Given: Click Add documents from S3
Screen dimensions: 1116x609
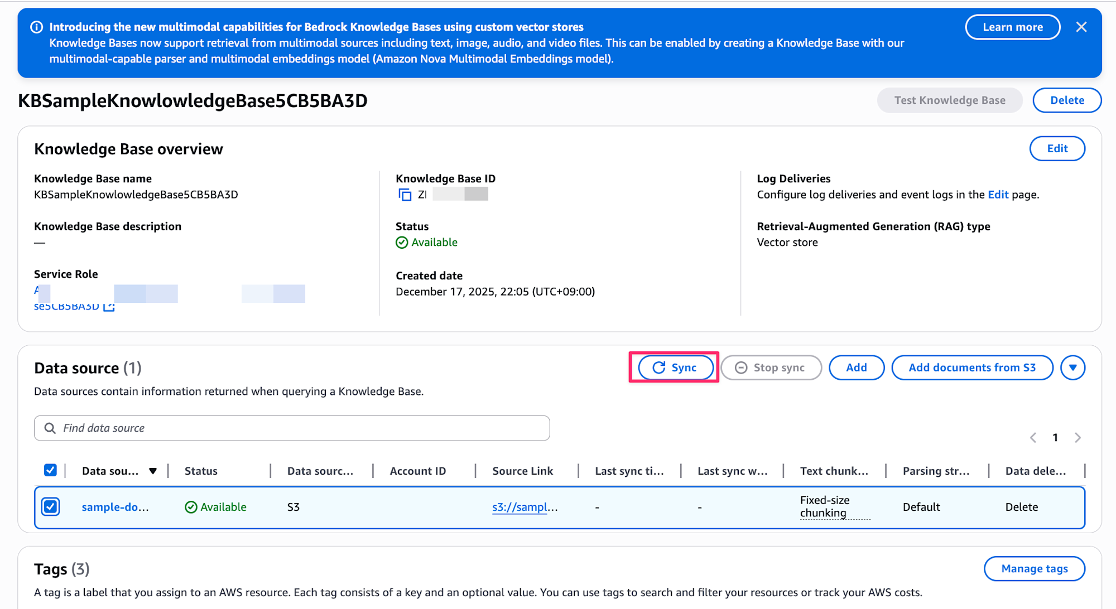Looking at the screenshot, I should [971, 368].
